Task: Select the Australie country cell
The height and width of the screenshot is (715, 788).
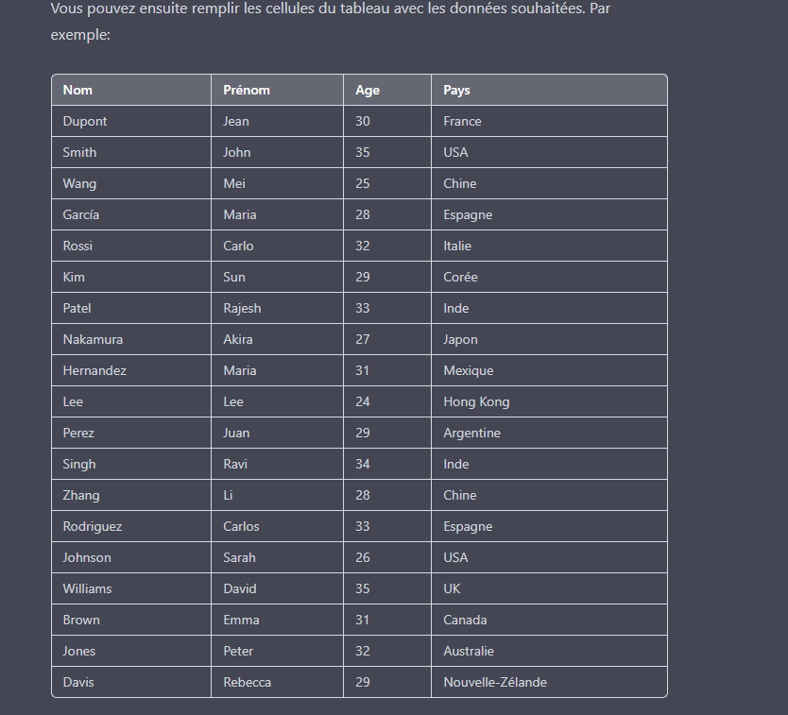Action: [x=549, y=651]
